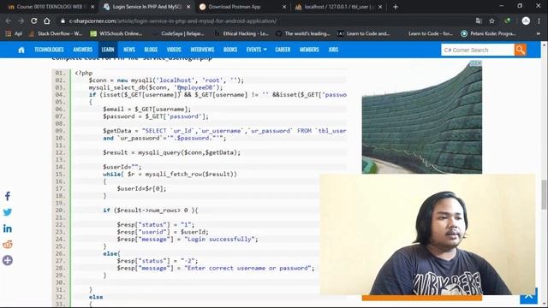Open Answers menu item
Screen dimensions: 548x308
(83, 50)
